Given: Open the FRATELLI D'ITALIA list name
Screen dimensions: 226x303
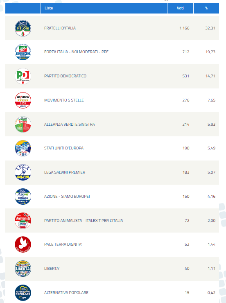Looking at the screenshot, I should [x=60, y=28].
